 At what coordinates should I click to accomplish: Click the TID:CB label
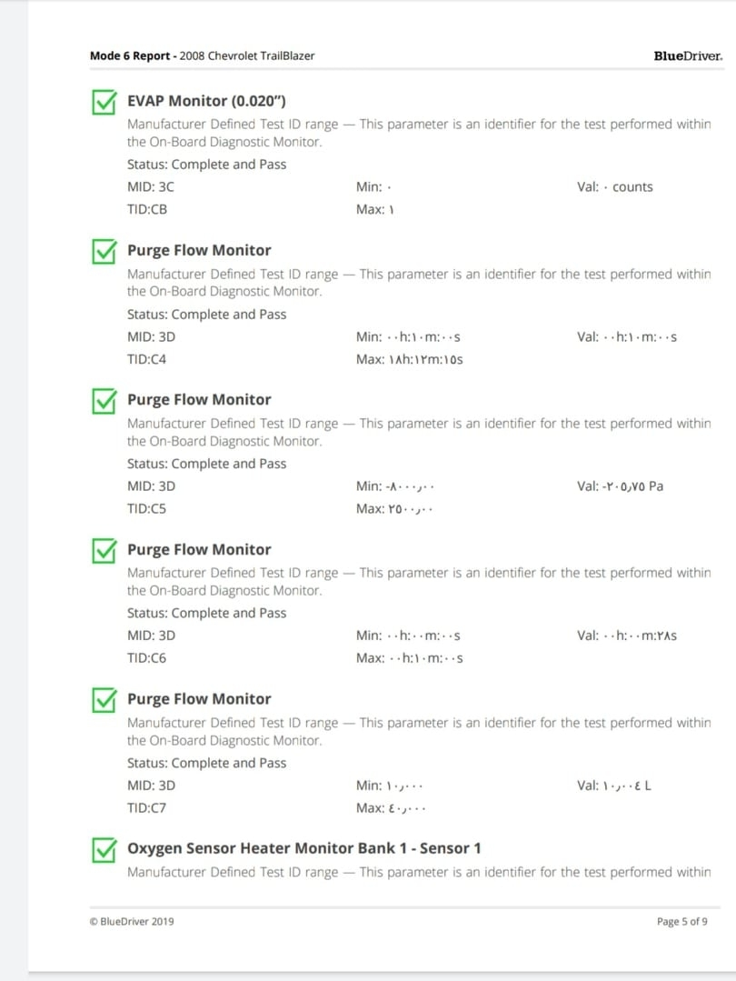(147, 209)
